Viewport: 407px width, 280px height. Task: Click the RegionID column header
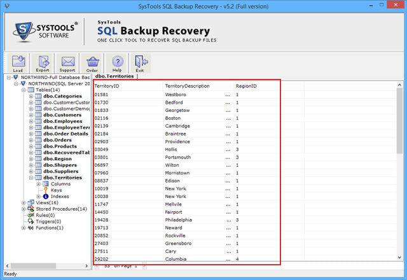(269, 86)
